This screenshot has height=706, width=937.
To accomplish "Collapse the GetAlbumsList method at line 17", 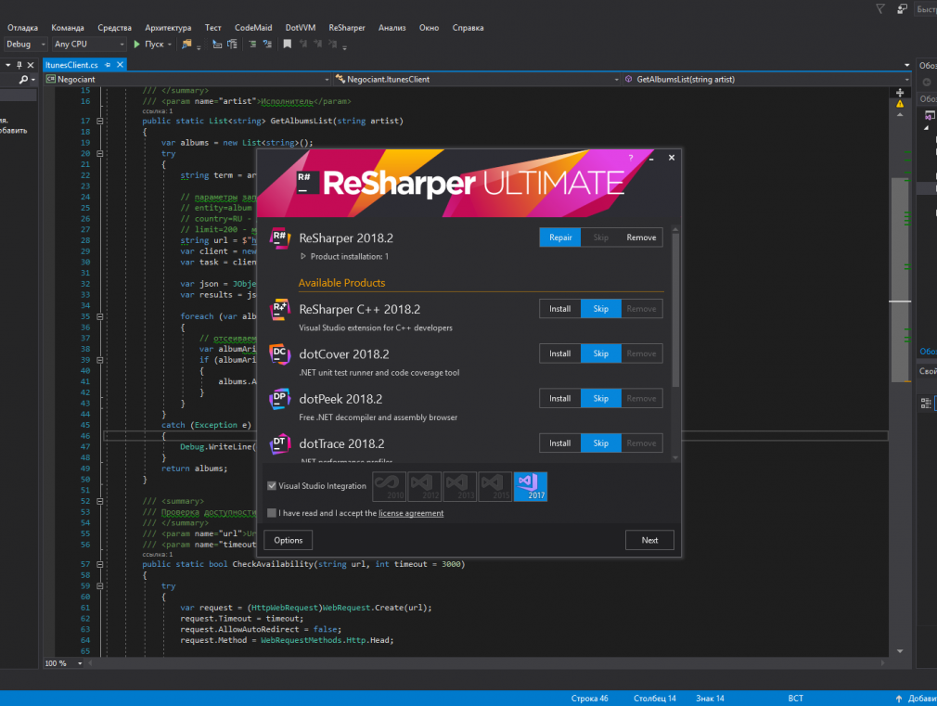I will click(100, 121).
